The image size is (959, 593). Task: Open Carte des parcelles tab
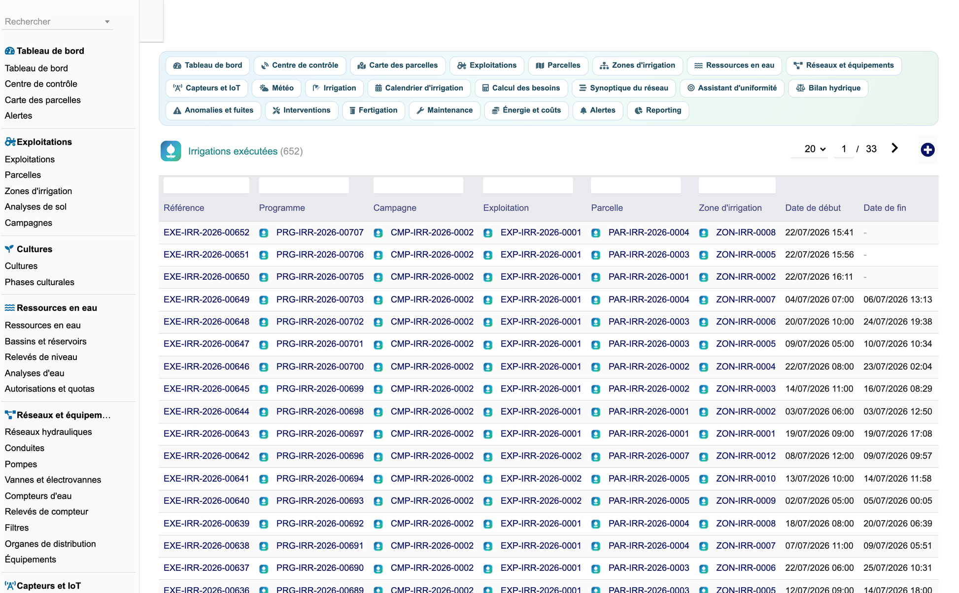[x=398, y=66]
